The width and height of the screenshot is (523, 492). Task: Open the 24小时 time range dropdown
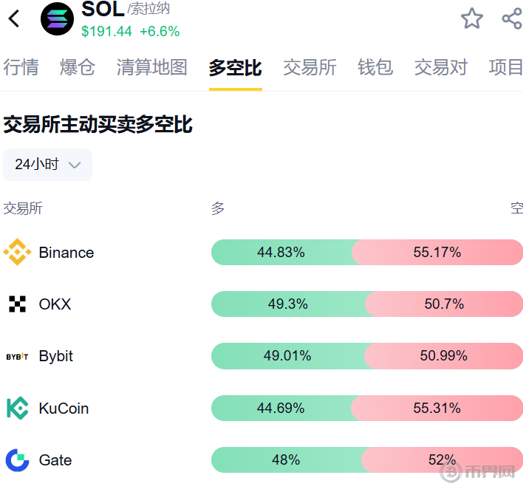pos(47,165)
